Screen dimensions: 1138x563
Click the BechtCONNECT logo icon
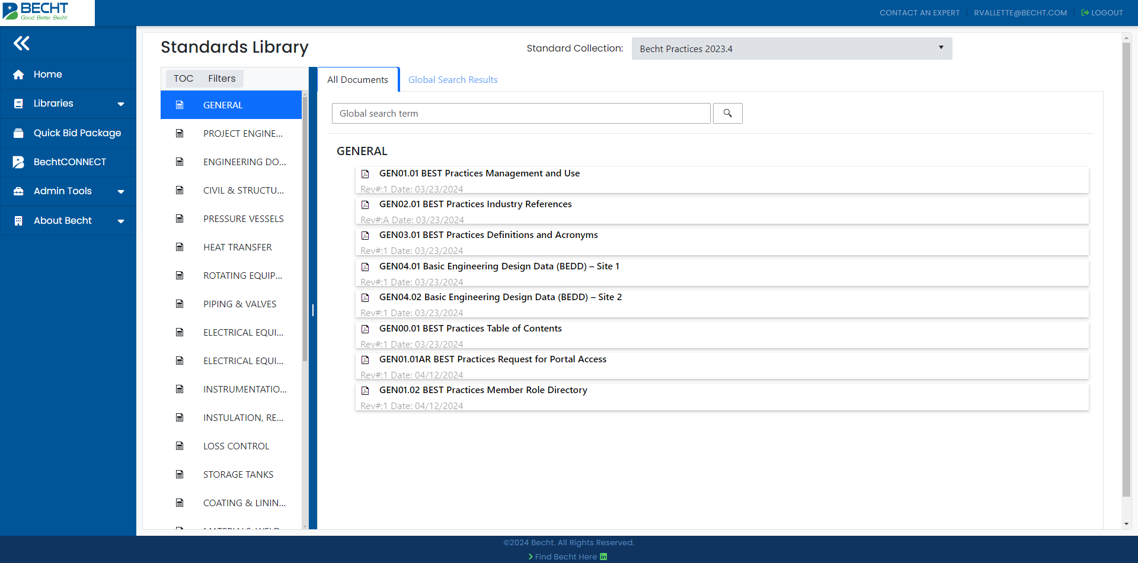(x=18, y=162)
